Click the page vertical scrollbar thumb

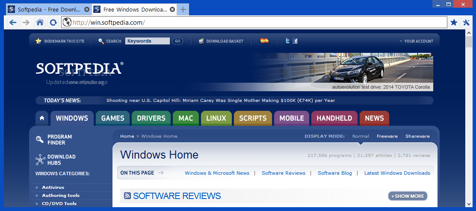[x=469, y=41]
